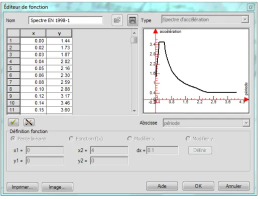This screenshot has height=199, width=258.
Task: Click x cell 0.08
Action: pos(33,82)
